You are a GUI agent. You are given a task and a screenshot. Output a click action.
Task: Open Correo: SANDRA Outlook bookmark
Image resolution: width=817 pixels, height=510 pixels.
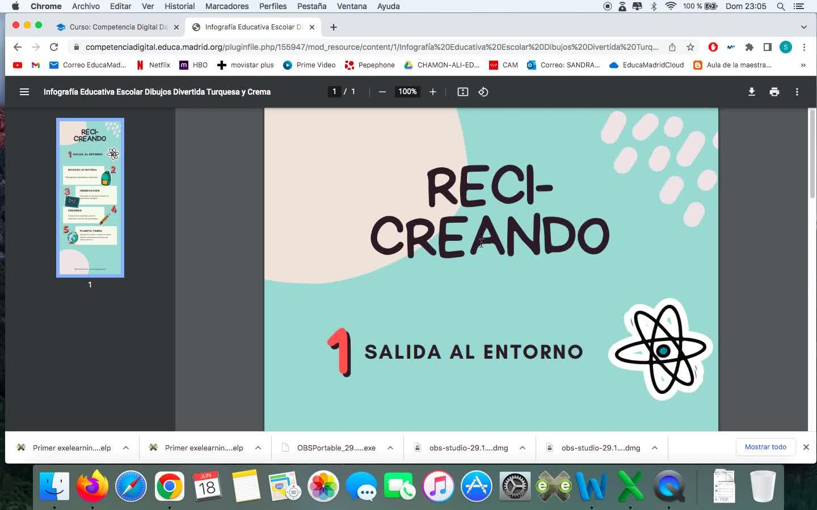(563, 65)
